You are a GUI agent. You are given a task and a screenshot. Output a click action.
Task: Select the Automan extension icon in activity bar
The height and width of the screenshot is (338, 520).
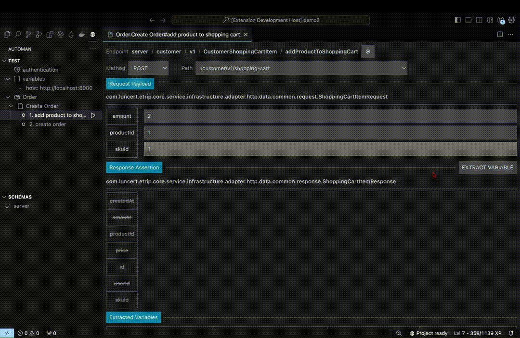92,35
